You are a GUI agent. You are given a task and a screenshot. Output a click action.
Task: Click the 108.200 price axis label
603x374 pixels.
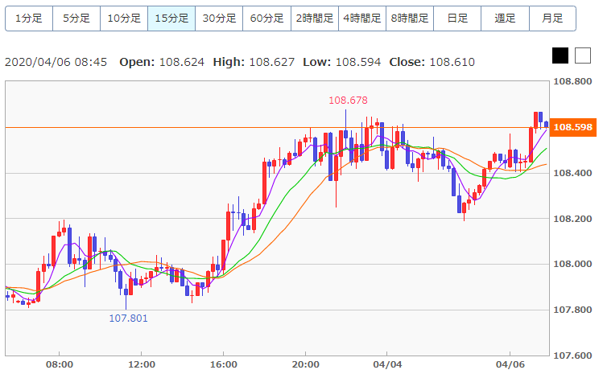[x=572, y=219]
